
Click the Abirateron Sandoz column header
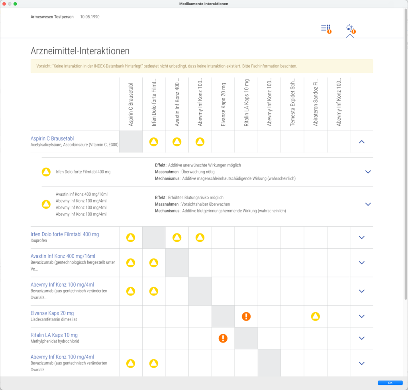316,103
